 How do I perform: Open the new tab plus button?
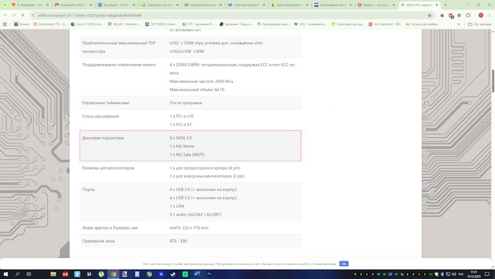click(x=445, y=5)
